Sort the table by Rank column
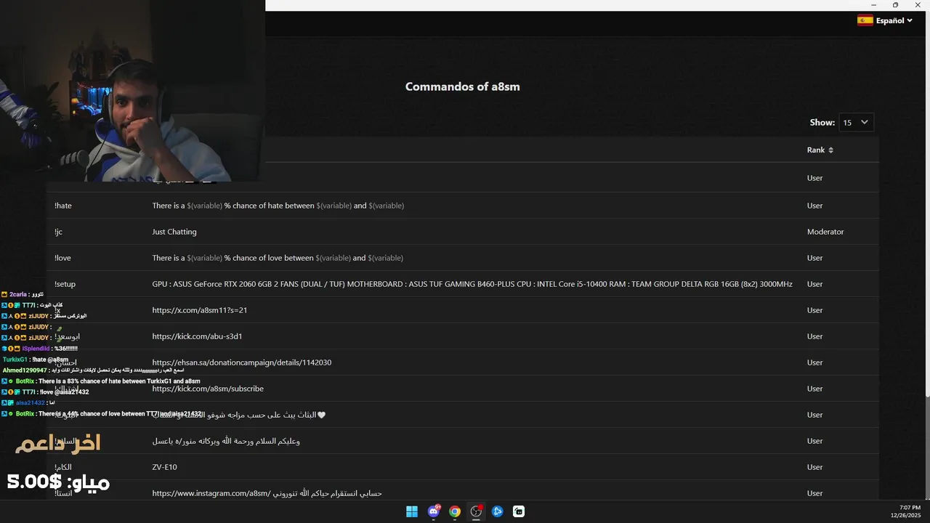Image resolution: width=930 pixels, height=523 pixels. (820, 150)
